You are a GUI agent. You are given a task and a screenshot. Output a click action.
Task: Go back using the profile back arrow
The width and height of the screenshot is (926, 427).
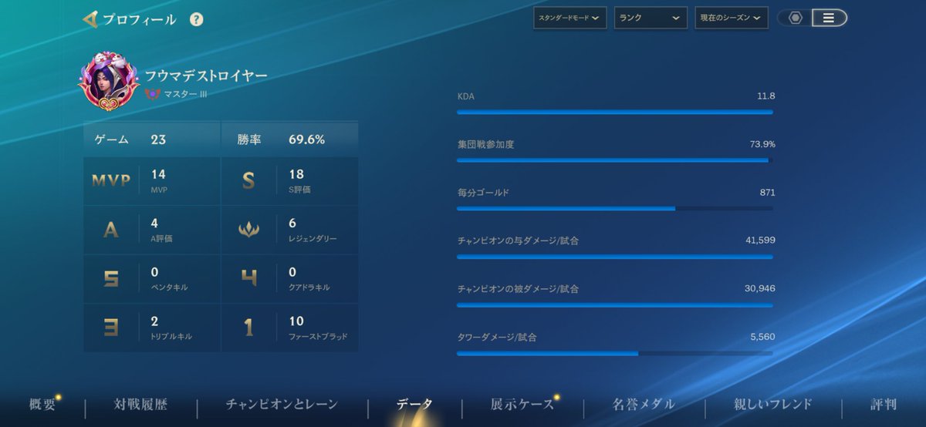[x=90, y=19]
